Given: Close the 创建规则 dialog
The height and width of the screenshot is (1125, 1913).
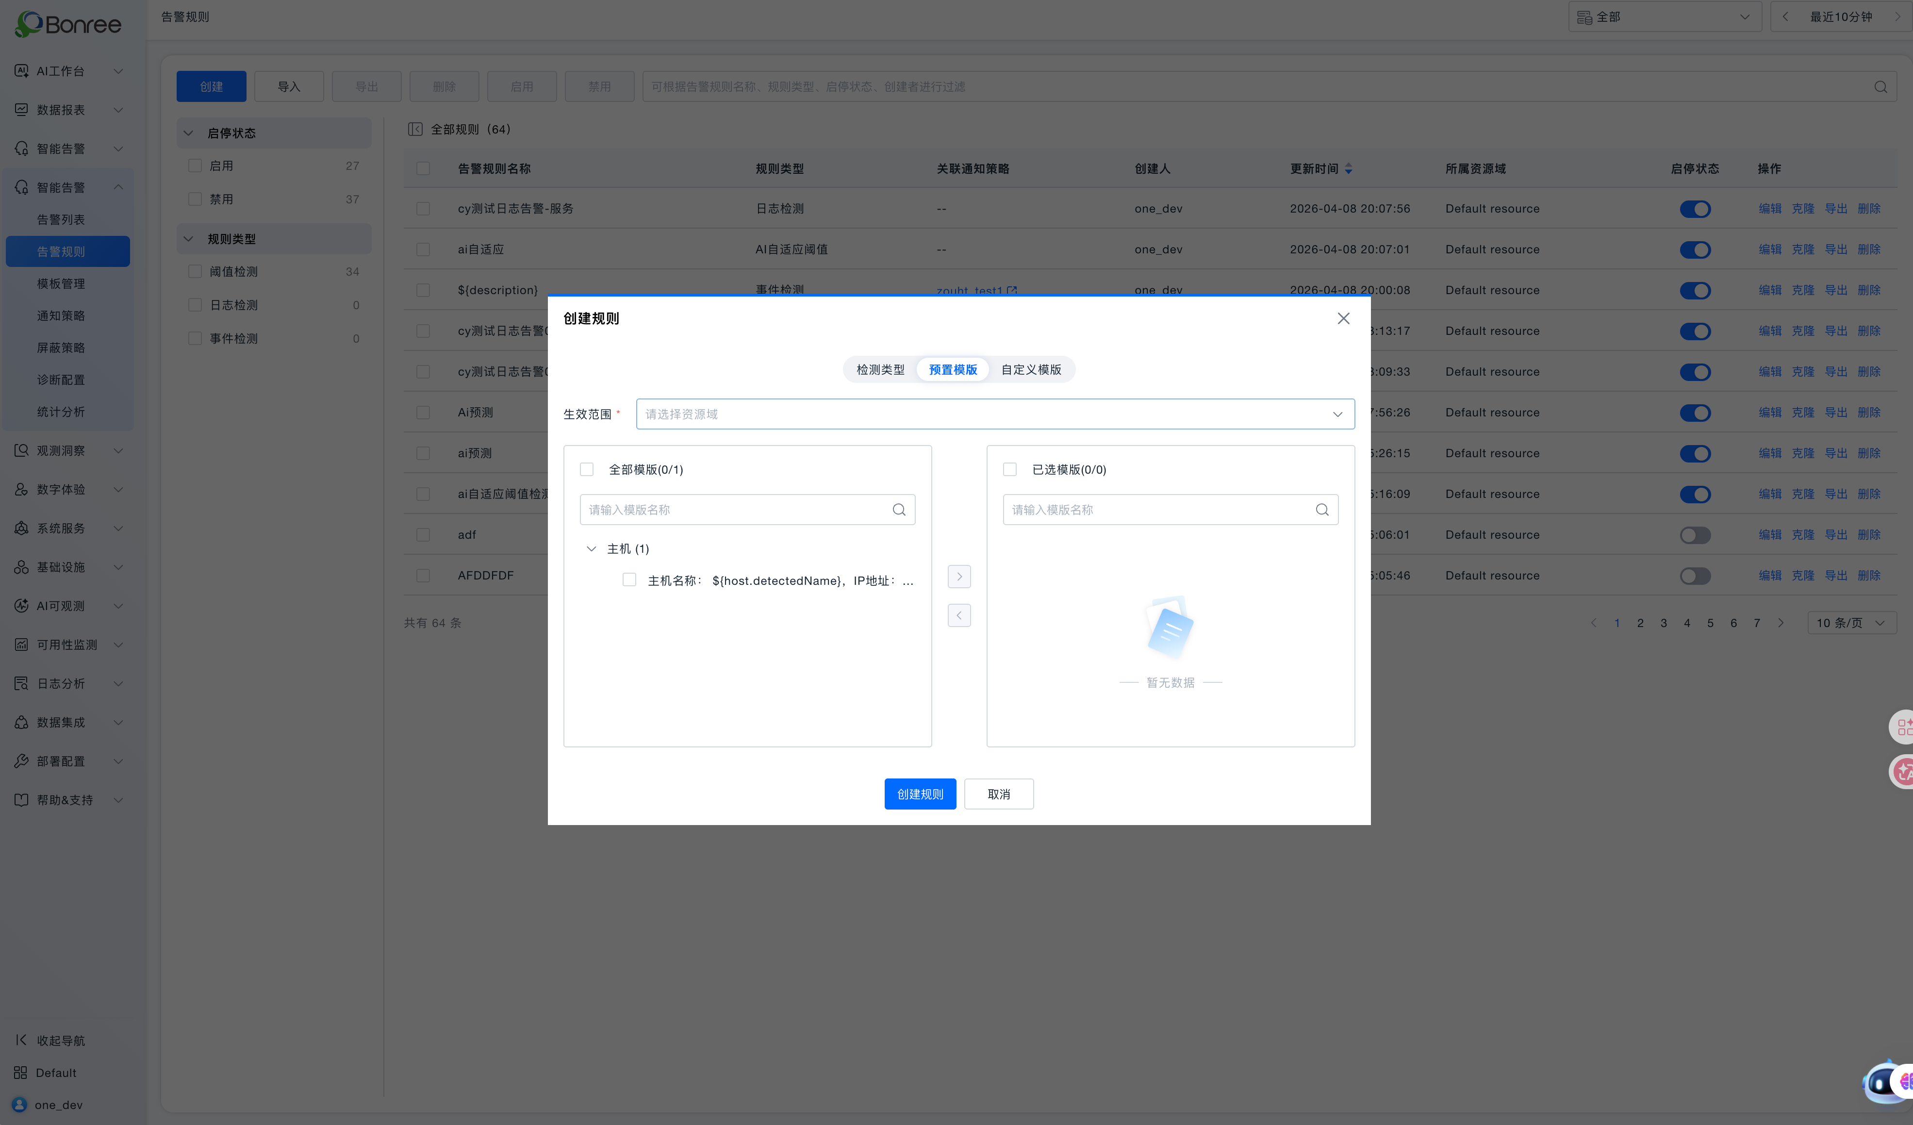Looking at the screenshot, I should 1343,318.
